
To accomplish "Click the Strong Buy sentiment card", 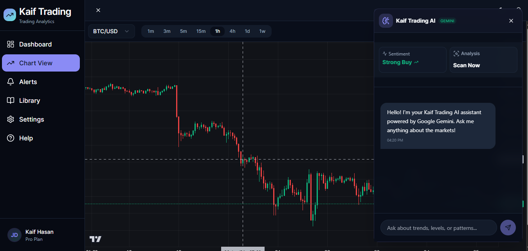I will coord(413,60).
